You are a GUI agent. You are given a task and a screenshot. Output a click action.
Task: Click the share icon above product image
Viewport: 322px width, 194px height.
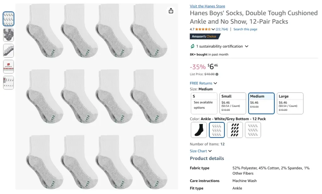tap(171, 10)
